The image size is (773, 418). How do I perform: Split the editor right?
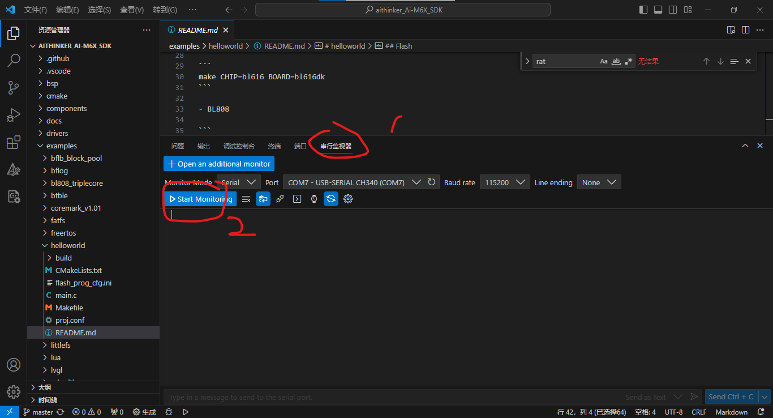[746, 30]
